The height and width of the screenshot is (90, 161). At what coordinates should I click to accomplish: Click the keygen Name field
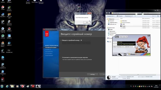[x=126, y=42]
